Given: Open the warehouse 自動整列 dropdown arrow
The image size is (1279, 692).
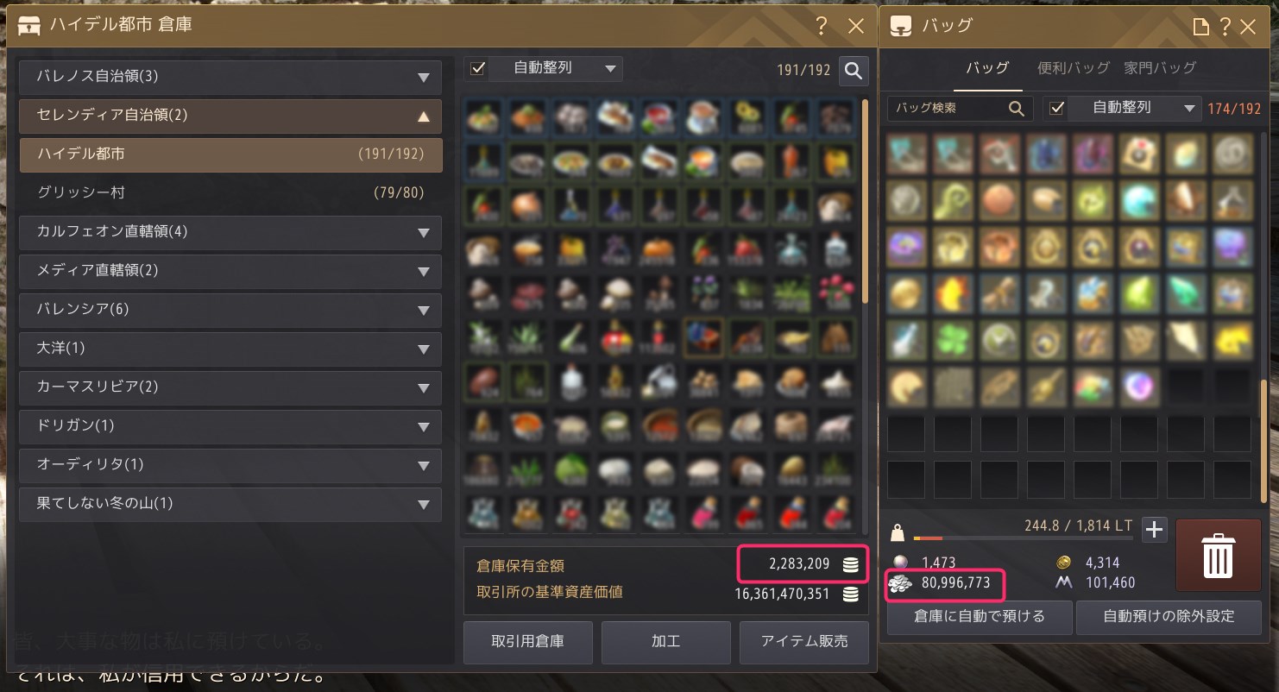Looking at the screenshot, I should (x=610, y=68).
